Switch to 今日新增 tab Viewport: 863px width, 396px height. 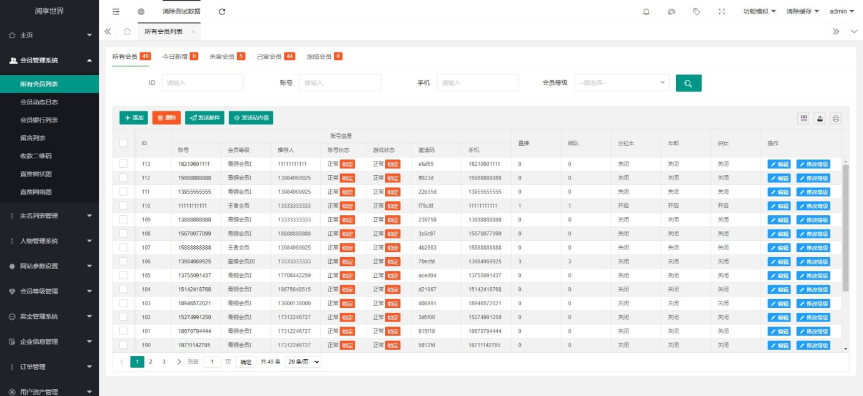tap(180, 56)
